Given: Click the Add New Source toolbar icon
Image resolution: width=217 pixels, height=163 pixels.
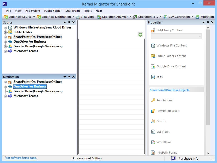Looking at the screenshot, I should tap(6, 17).
